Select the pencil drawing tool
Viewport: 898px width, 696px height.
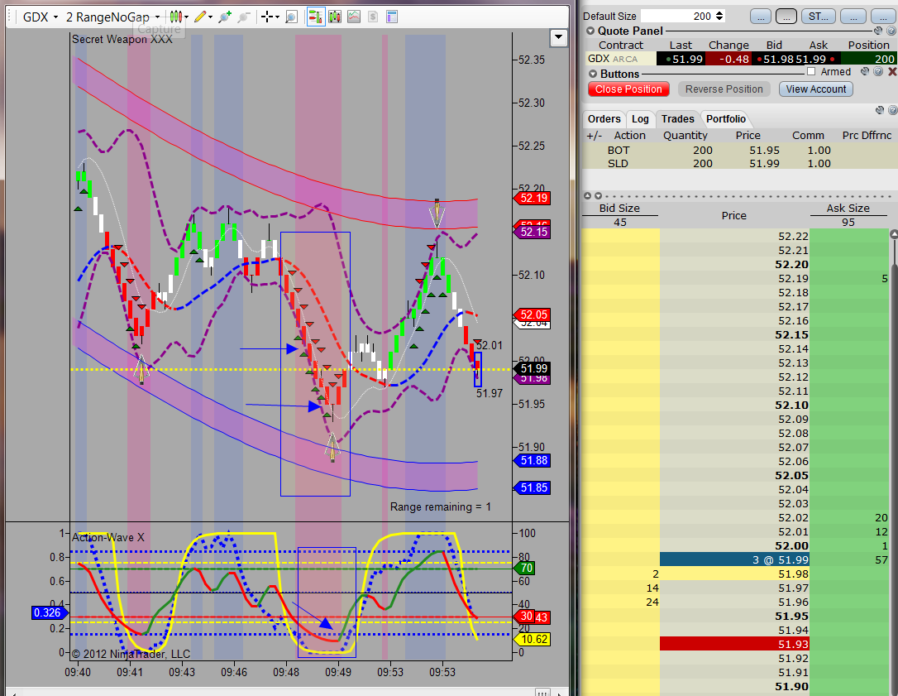(x=199, y=17)
